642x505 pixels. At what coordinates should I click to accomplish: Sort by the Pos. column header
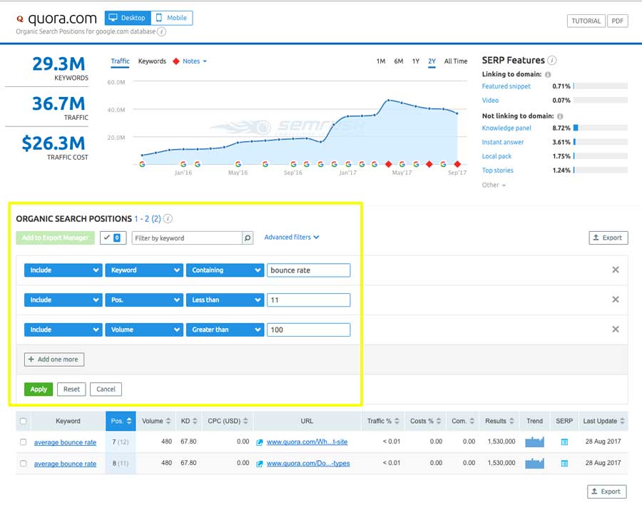[x=121, y=421]
